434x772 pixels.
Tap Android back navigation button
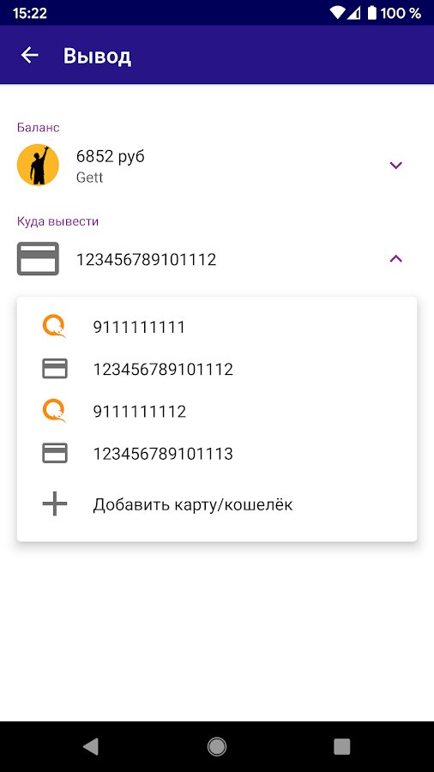point(91,746)
